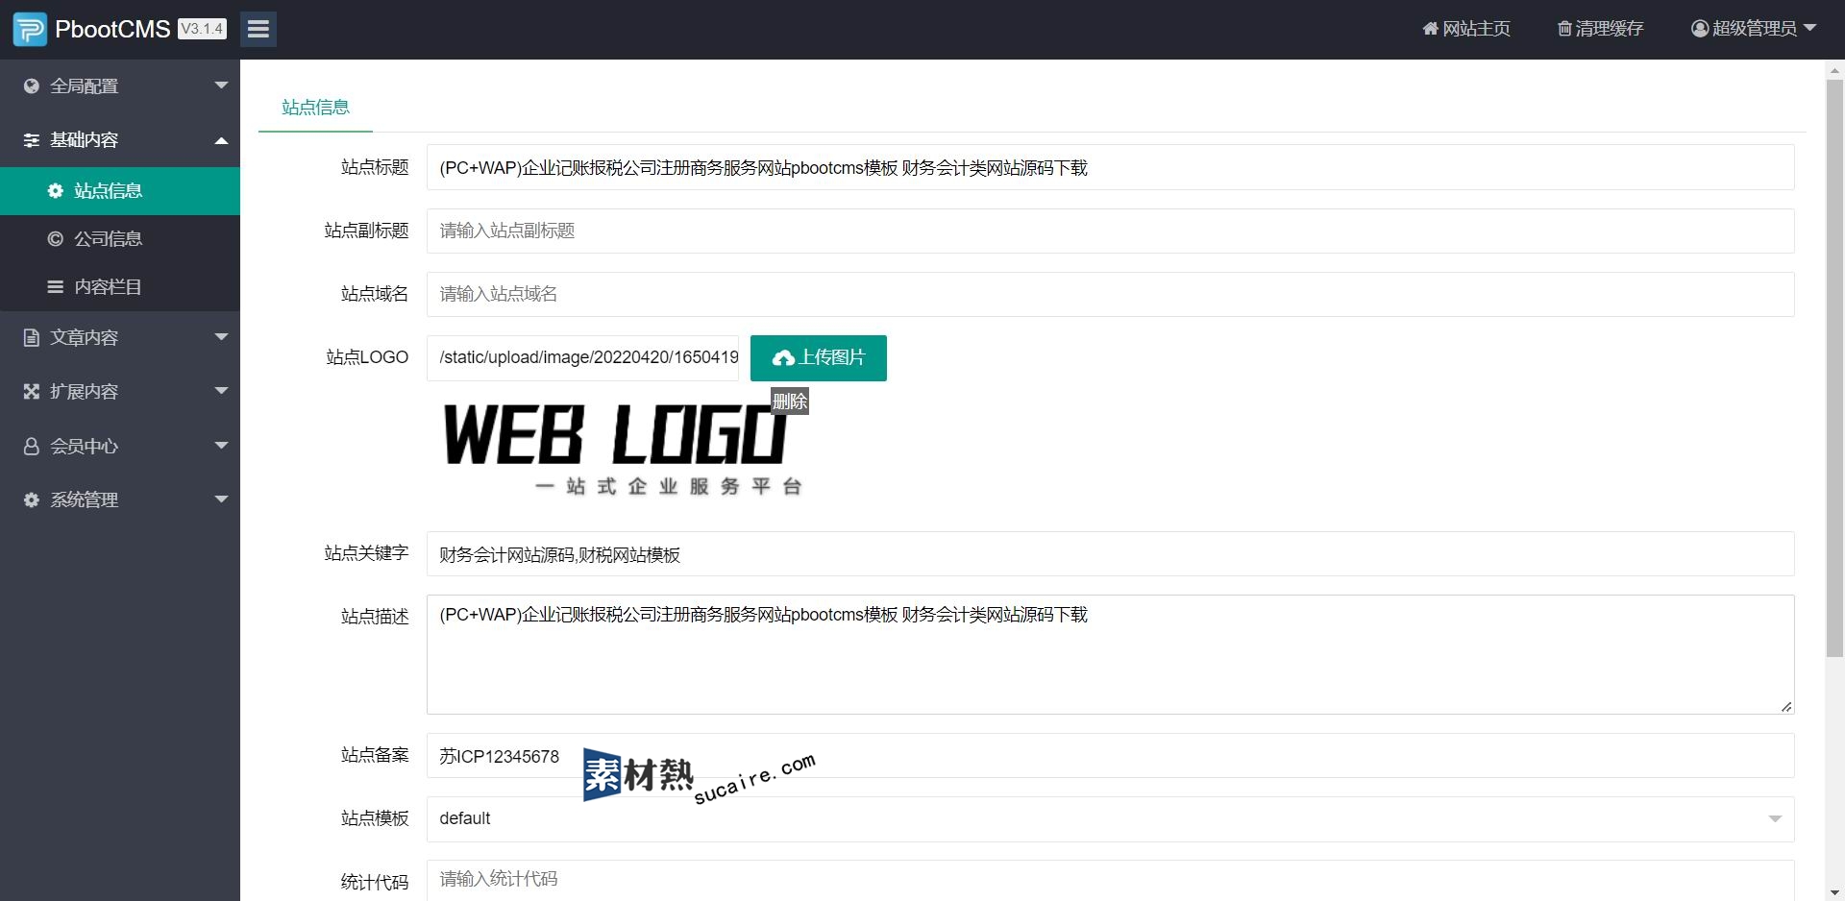
Task: Expand the 会员中心 sidebar menu
Action: [x=119, y=446]
